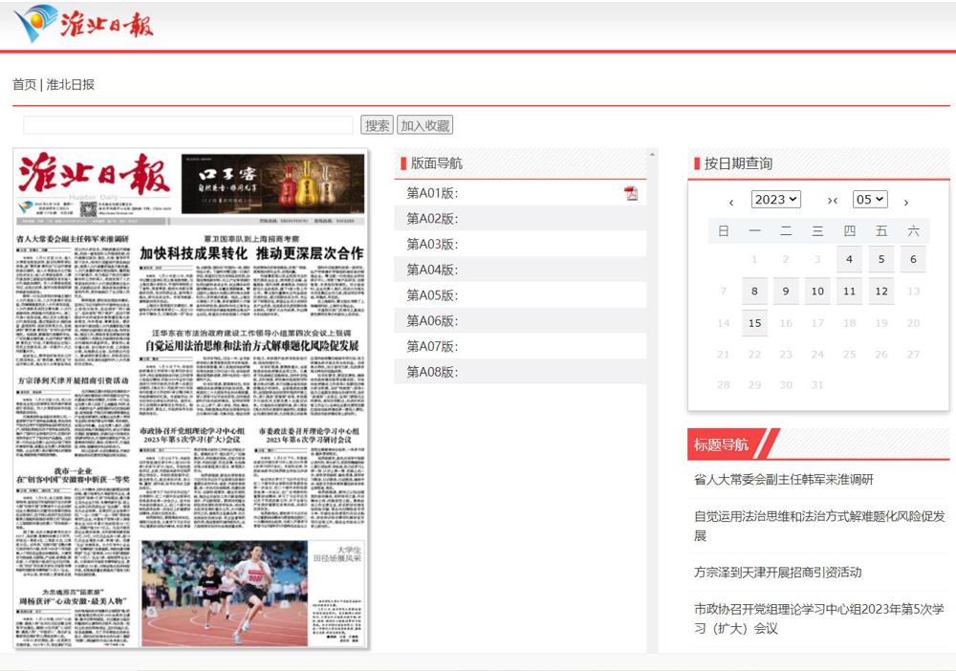Select date 15 in calendar
The width and height of the screenshot is (956, 671).
coord(754,323)
